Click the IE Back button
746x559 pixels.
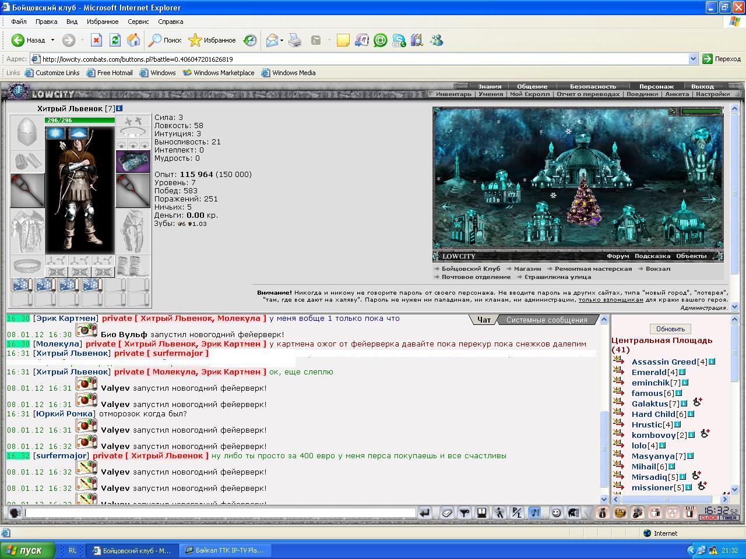coord(29,40)
